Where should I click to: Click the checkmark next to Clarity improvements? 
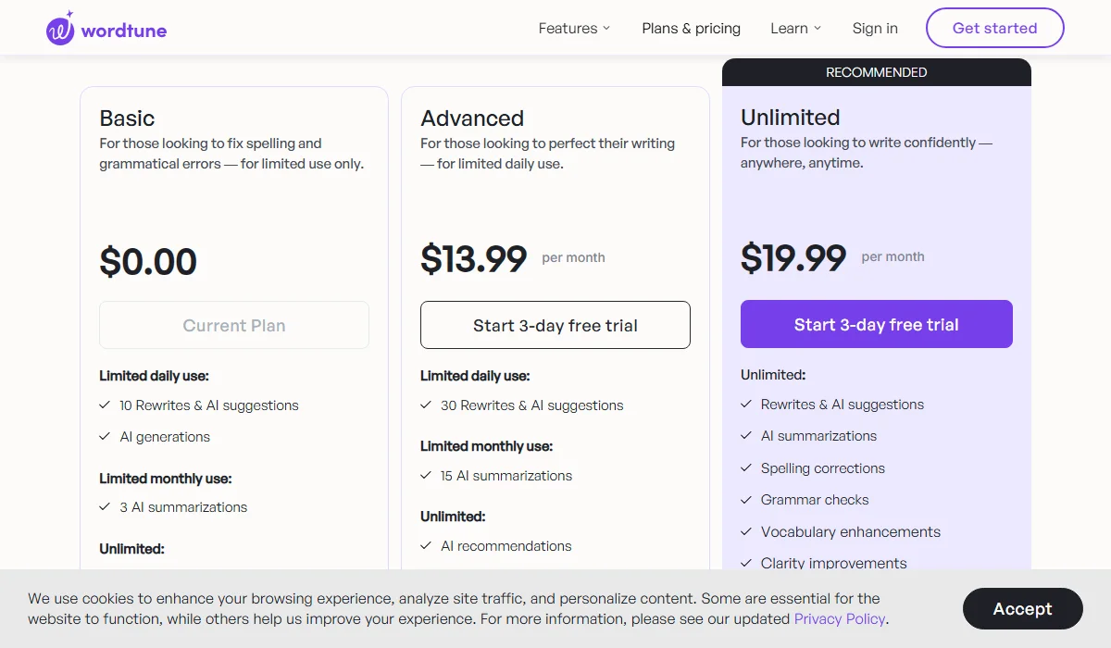(745, 563)
